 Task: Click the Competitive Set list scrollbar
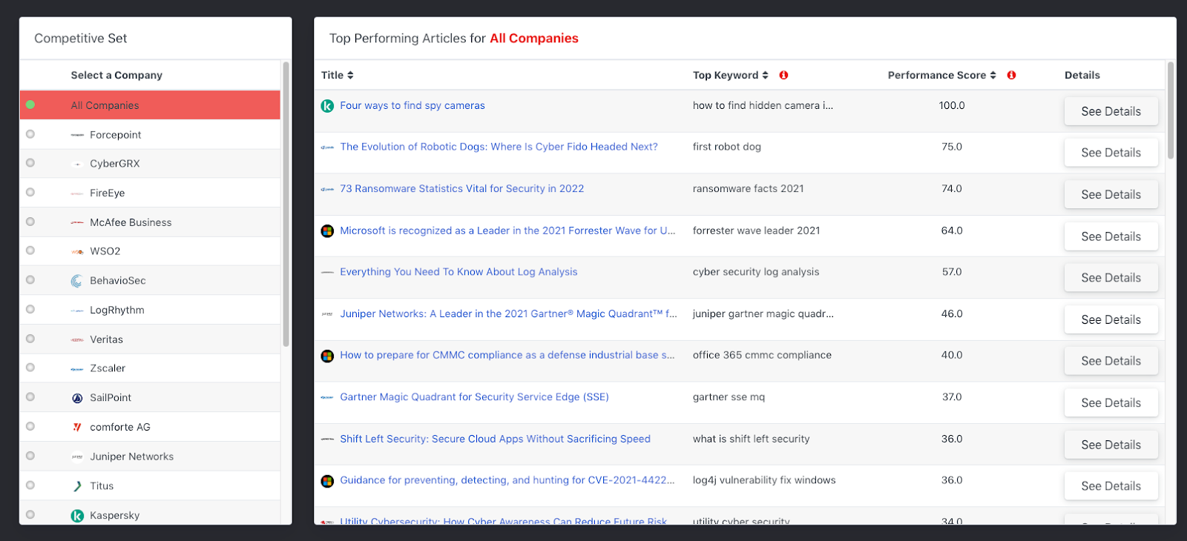pos(286,204)
